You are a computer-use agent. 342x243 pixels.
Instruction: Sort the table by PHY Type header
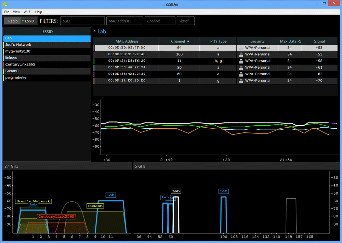tap(218, 41)
